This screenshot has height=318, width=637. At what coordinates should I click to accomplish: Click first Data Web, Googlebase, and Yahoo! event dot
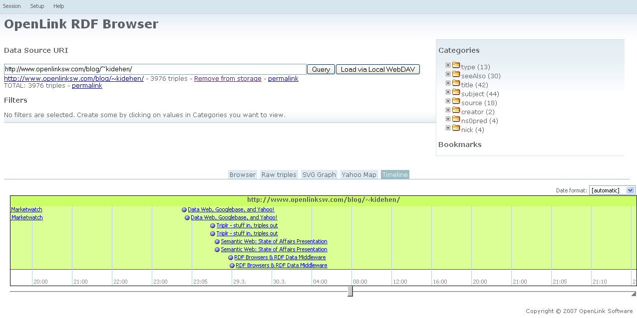[x=184, y=210]
